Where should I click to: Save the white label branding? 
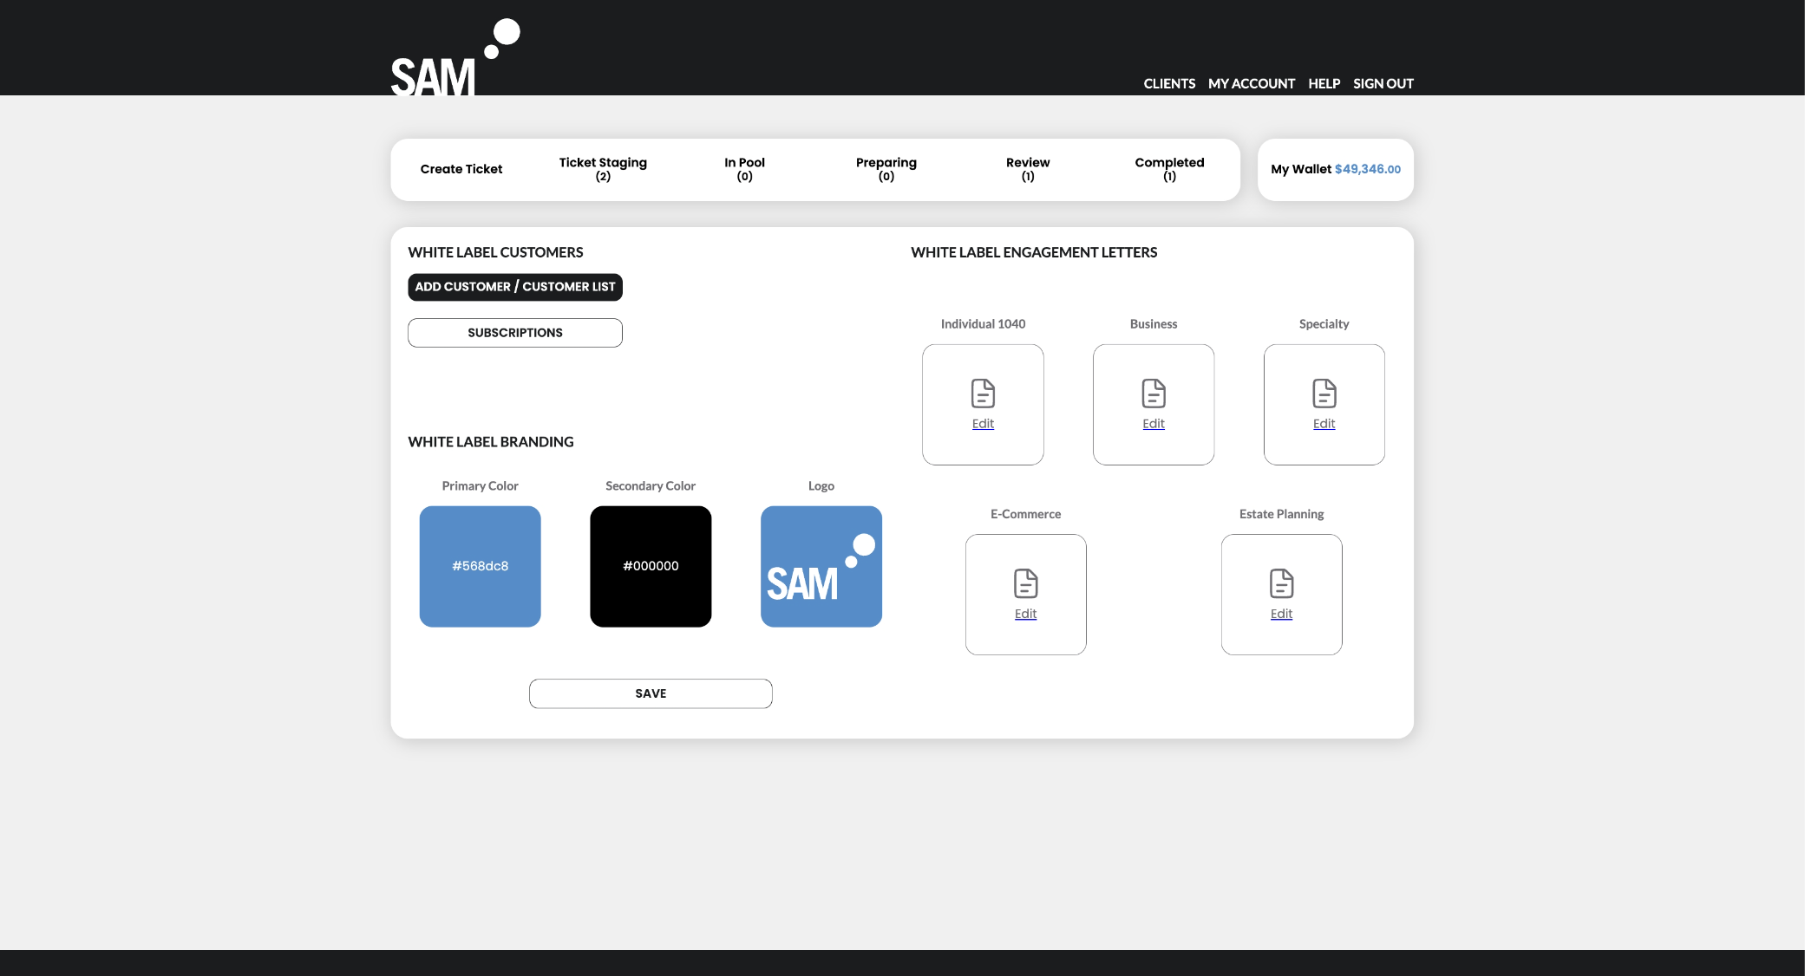651,693
